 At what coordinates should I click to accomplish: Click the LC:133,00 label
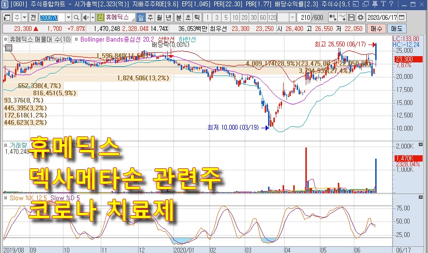(x=406, y=39)
